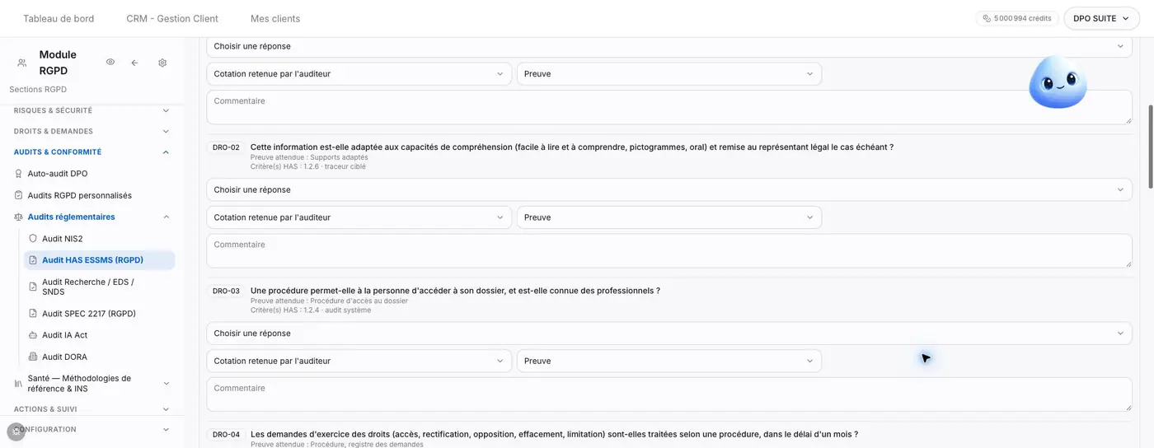The width and height of the screenshot is (1154, 448).
Task: Open the topmost Cotation retenue par l'auditeur dropdown
Action: [x=359, y=73]
